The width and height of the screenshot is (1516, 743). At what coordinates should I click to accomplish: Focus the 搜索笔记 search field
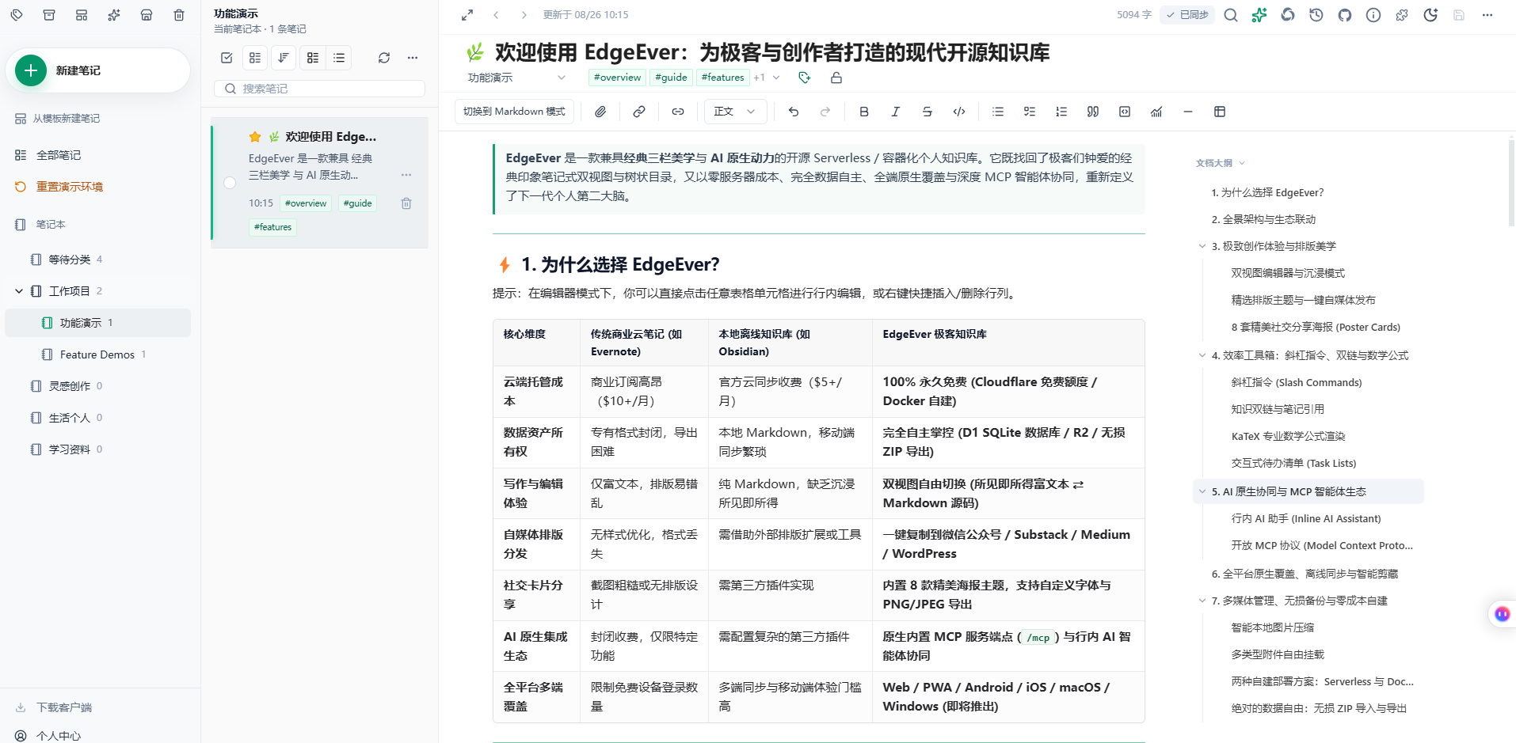coord(319,89)
